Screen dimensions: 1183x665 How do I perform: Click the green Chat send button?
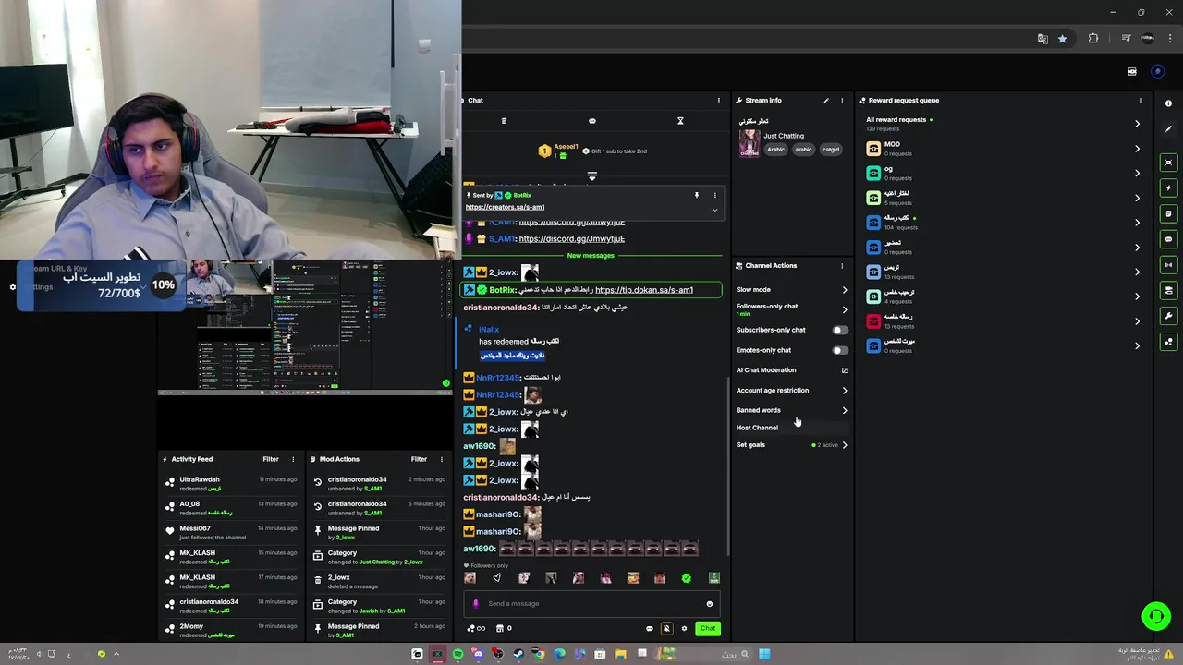(707, 629)
